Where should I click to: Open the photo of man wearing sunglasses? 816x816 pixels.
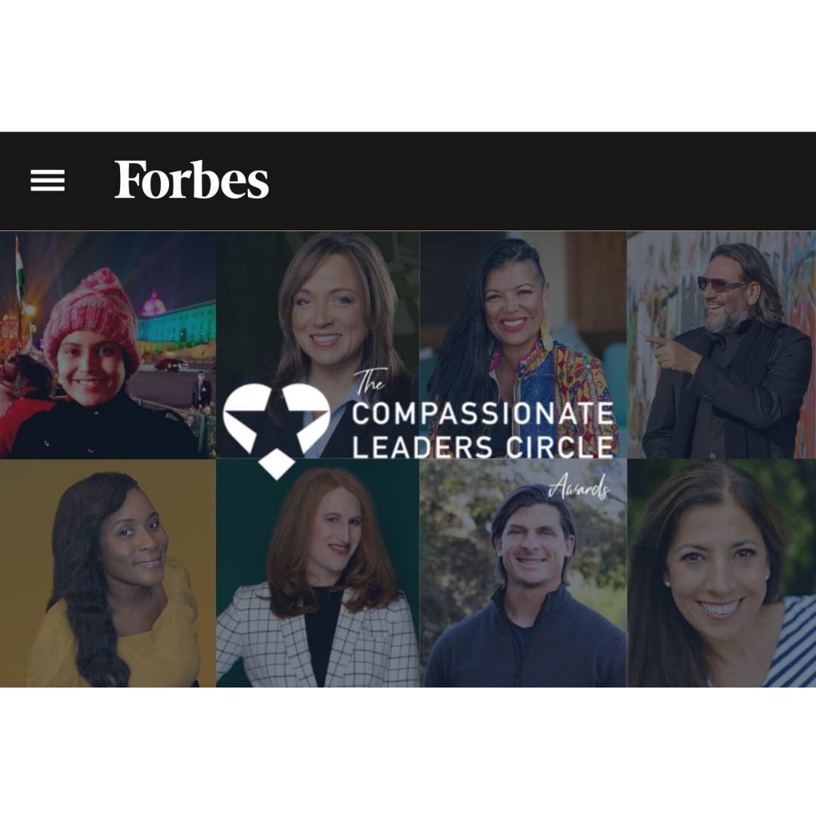(722, 345)
